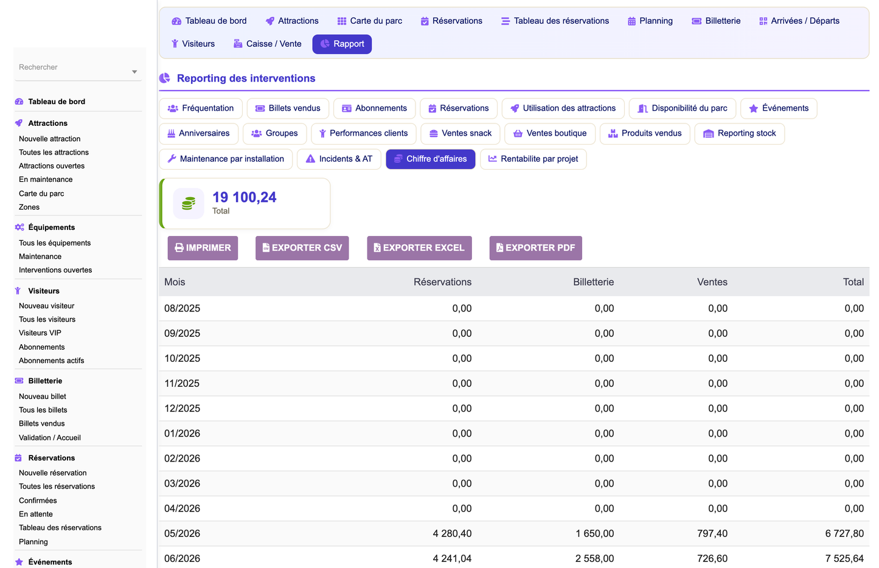Viewport: 879px width, 568px height.
Task: Click the Billetterie column header
Action: 593,282
